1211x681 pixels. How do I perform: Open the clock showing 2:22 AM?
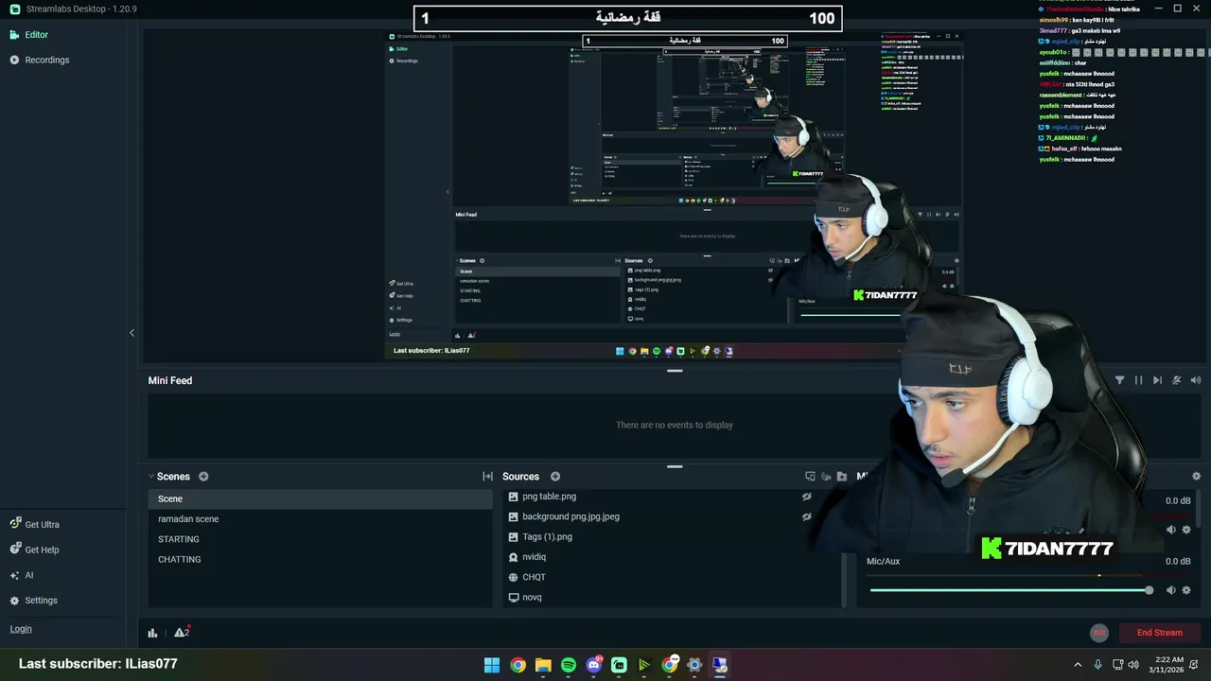coord(1168,665)
